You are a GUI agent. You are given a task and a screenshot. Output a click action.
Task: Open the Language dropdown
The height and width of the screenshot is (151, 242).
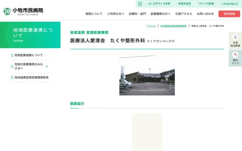pos(230,4)
